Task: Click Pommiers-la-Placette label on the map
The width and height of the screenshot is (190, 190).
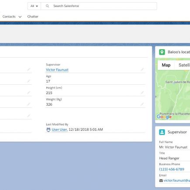Action: [175, 114]
